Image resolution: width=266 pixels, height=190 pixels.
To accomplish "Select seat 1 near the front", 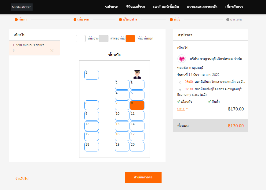I will [x=91, y=75].
